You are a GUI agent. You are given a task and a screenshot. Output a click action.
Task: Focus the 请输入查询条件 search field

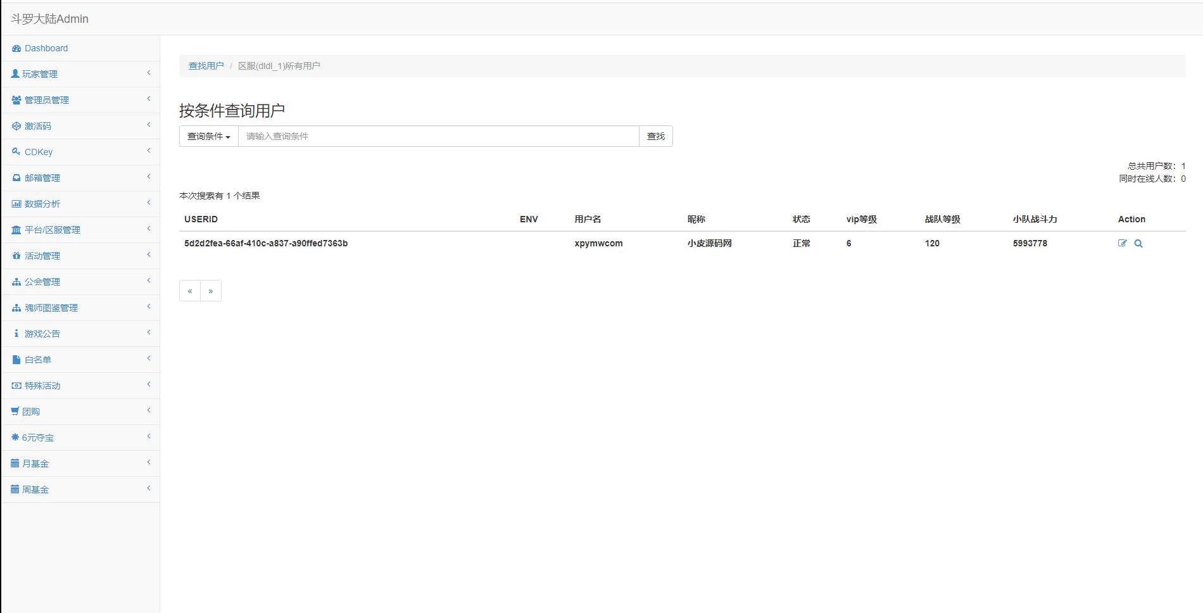[438, 136]
